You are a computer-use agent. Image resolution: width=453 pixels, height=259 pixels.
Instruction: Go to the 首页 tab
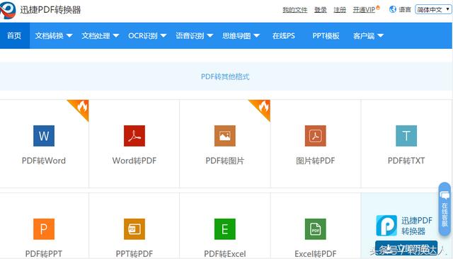pos(14,35)
